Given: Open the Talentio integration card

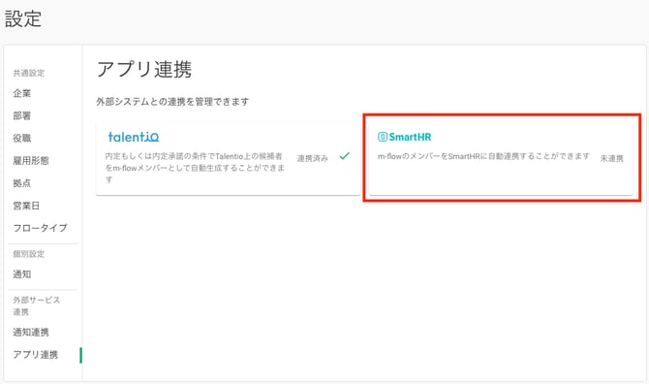Looking at the screenshot, I should tap(228, 159).
